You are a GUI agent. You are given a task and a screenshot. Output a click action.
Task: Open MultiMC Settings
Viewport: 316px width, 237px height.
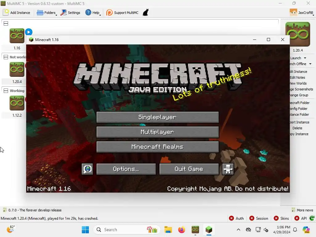[70, 12]
